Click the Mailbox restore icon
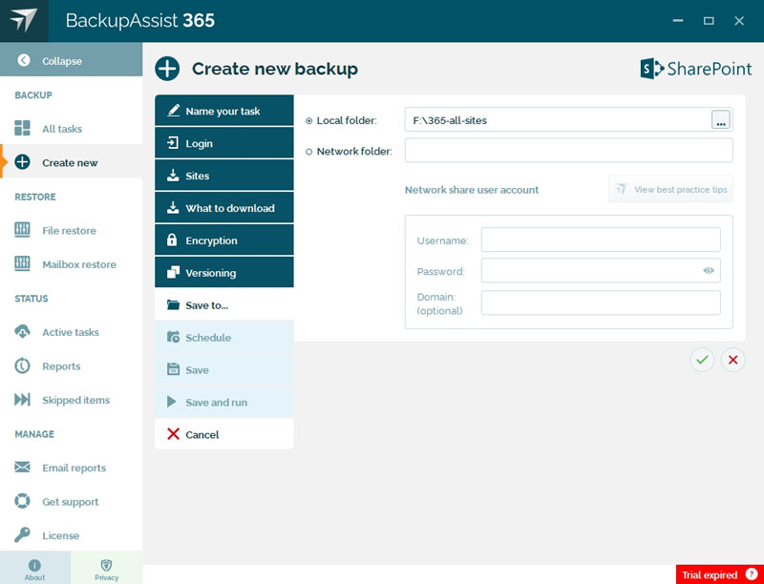 (22, 263)
